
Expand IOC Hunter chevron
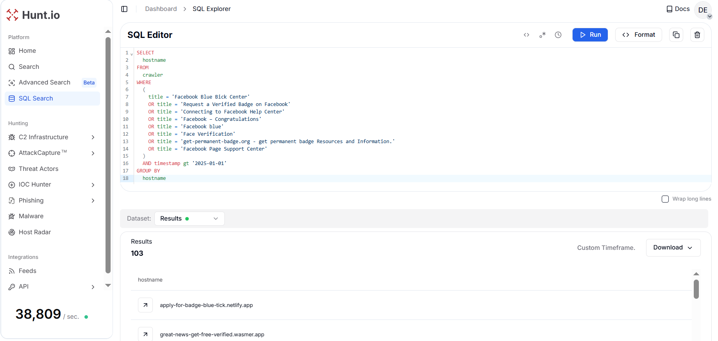pyautogui.click(x=93, y=185)
